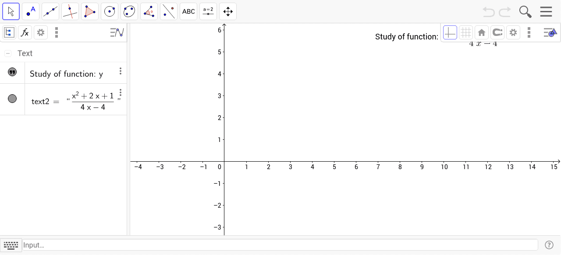561x255 pixels.
Task: Select the Angle tool
Action: coord(149,11)
